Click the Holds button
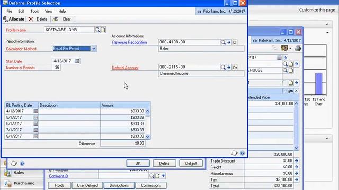The height and width of the screenshot is (190, 339). coord(59,185)
